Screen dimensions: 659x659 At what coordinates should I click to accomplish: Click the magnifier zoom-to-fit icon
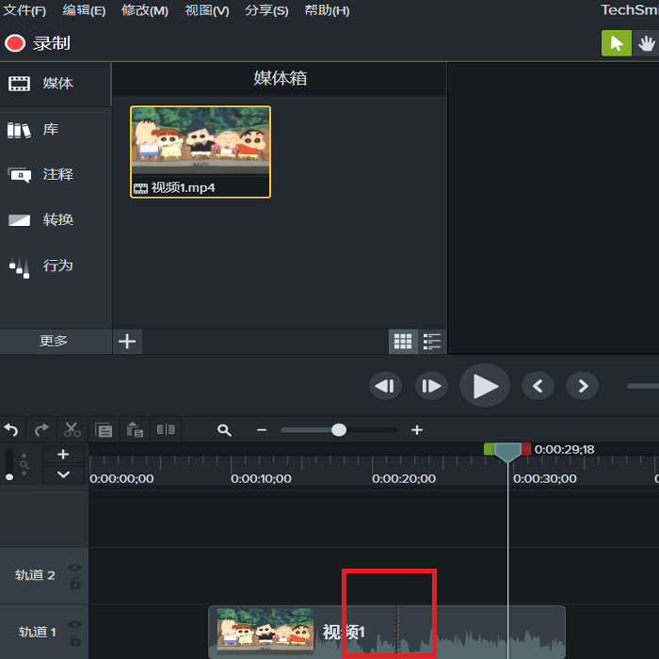click(x=224, y=430)
